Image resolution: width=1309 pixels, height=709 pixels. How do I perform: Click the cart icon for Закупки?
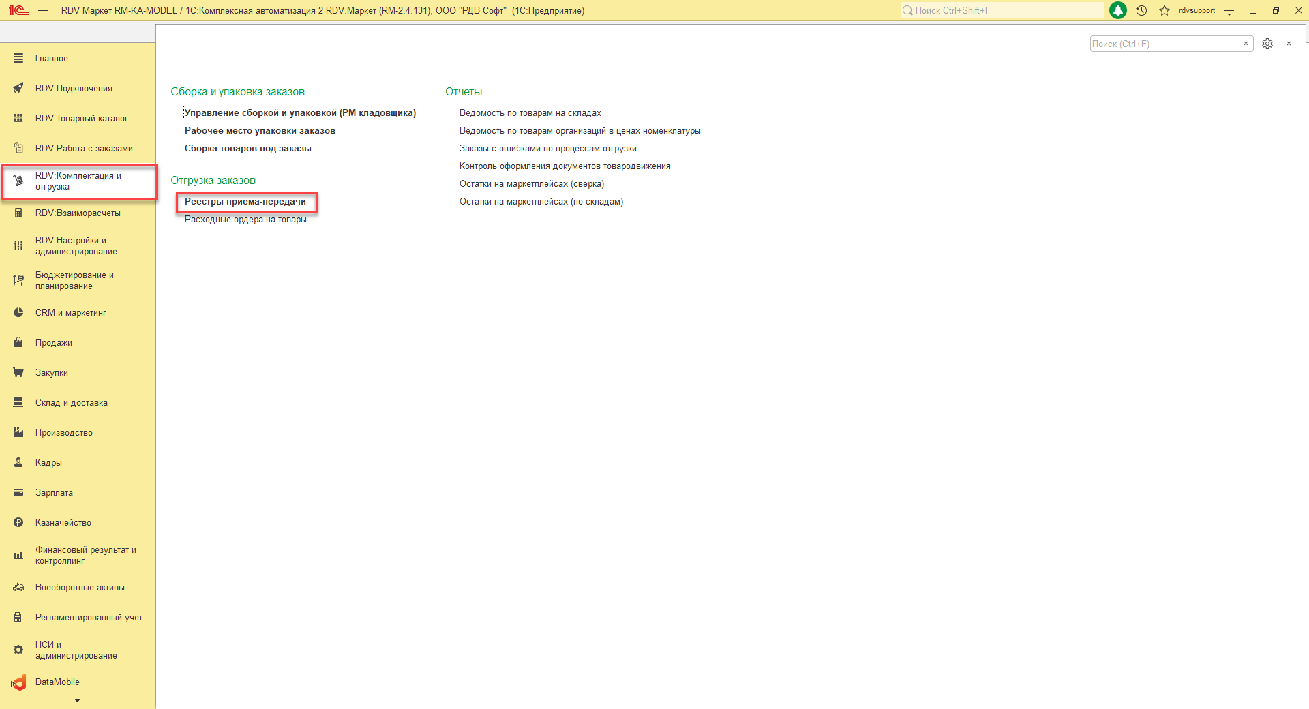point(18,373)
